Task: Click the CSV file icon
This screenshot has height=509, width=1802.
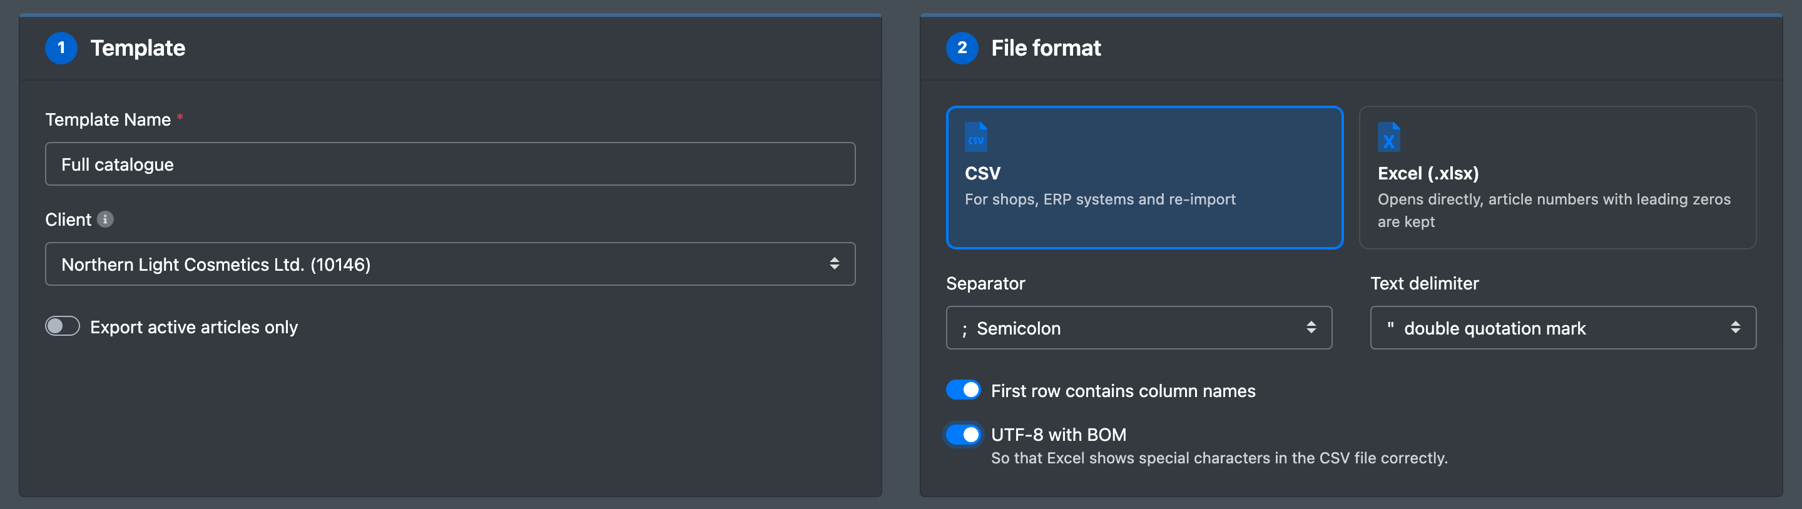Action: pyautogui.click(x=976, y=137)
